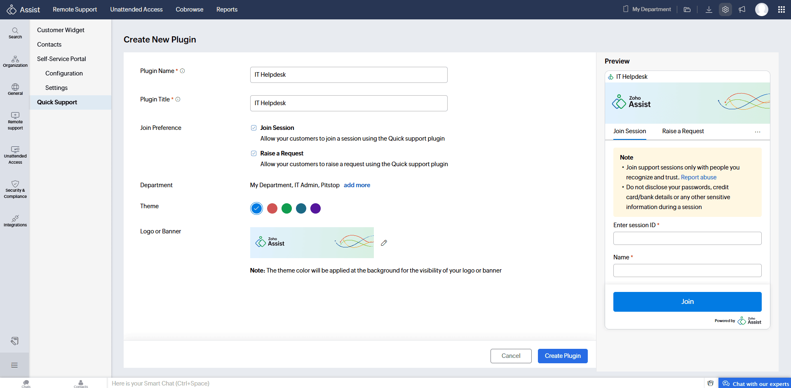Open the My Department selector in the header
Screen dimensions: 791x388
(647, 9)
